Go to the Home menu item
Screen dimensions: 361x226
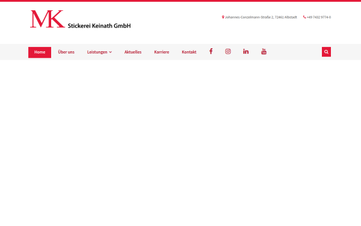pos(40,52)
